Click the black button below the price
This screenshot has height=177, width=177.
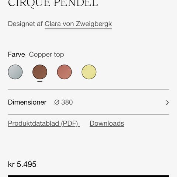(88, 176)
